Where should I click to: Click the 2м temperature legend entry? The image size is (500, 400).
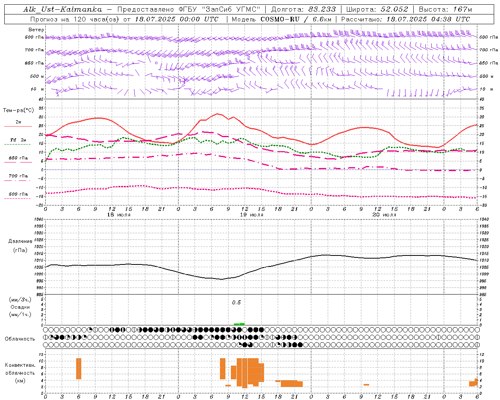(18, 122)
